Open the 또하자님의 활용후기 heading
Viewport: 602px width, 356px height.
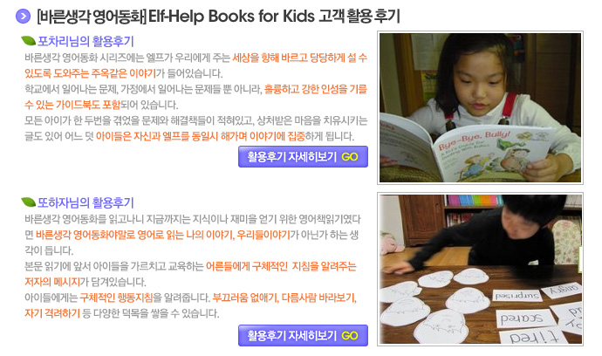click(86, 202)
